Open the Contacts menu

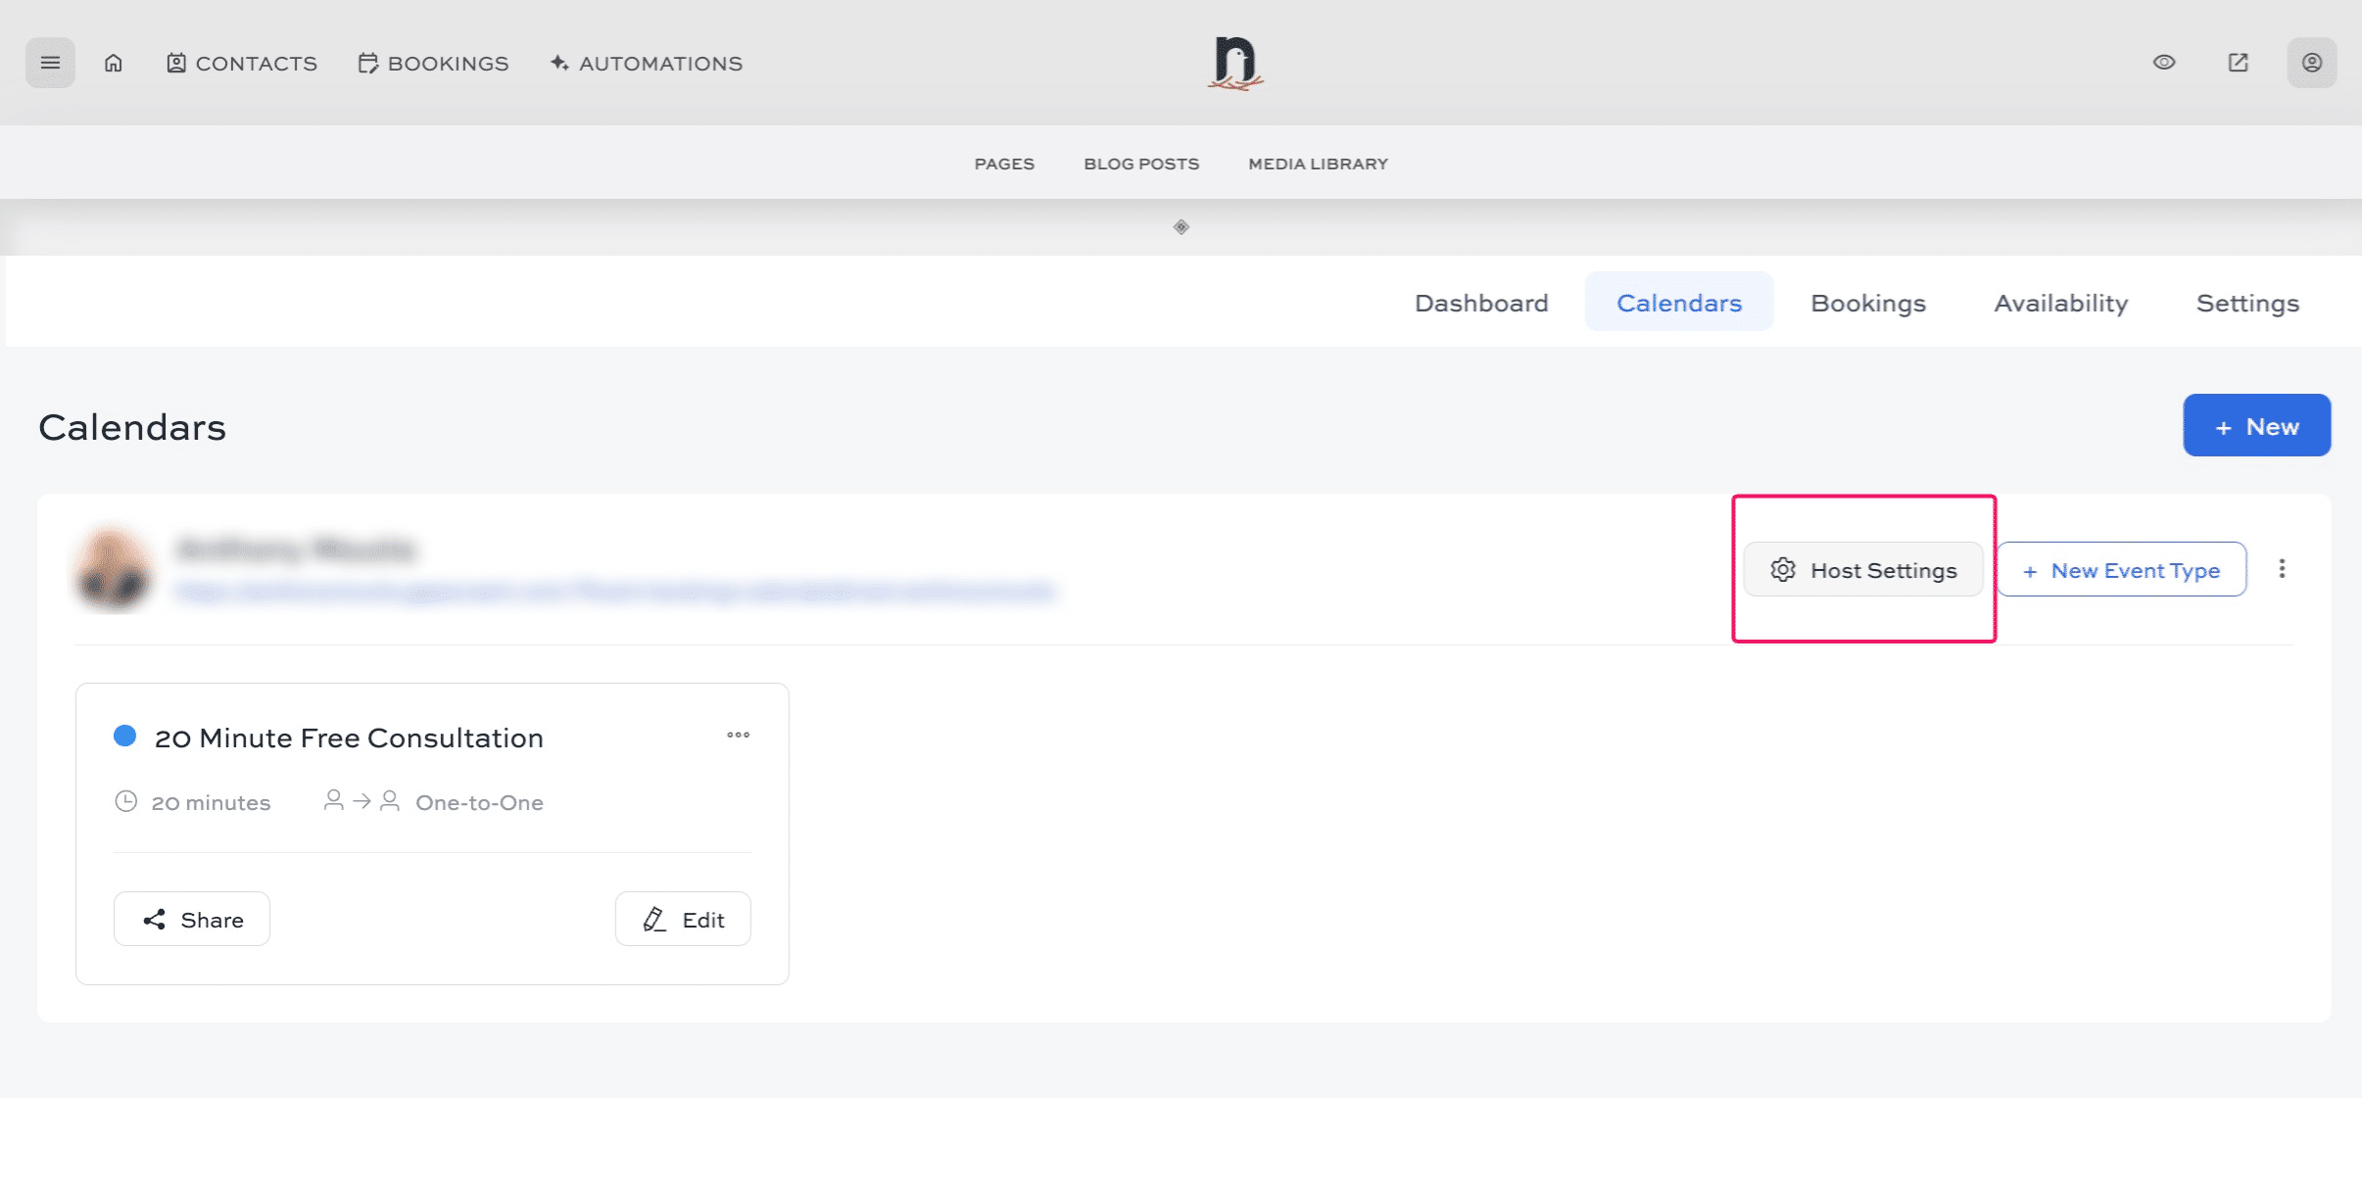pos(242,64)
